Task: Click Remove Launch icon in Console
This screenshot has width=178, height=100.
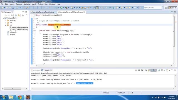Action: pos(139,70)
